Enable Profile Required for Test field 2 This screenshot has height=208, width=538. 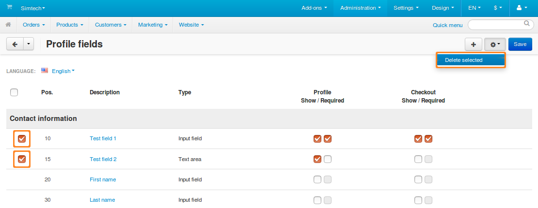click(x=328, y=159)
